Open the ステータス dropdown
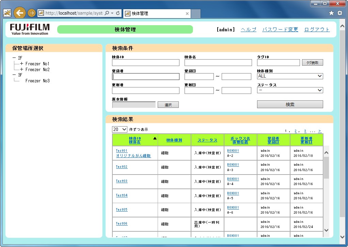The image size is (348, 247). coord(290,90)
